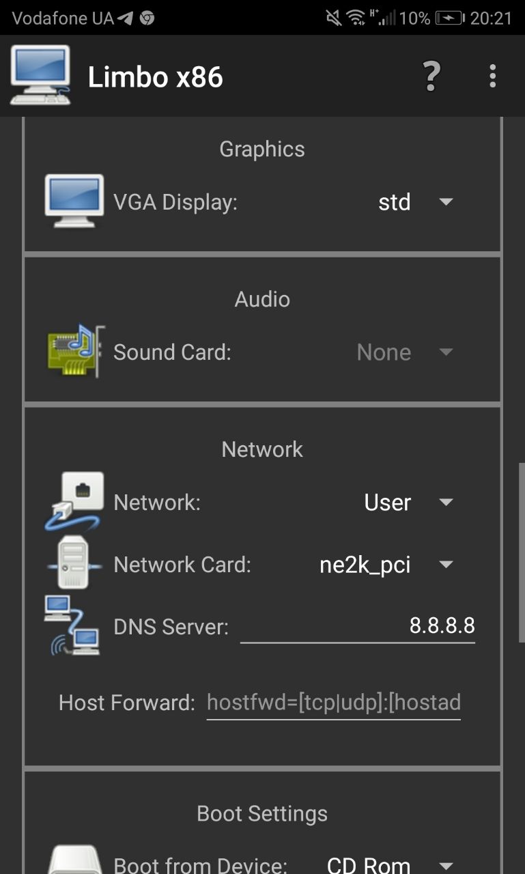Image resolution: width=525 pixels, height=874 pixels.
Task: Focus the Host Forward input field
Action: (334, 703)
